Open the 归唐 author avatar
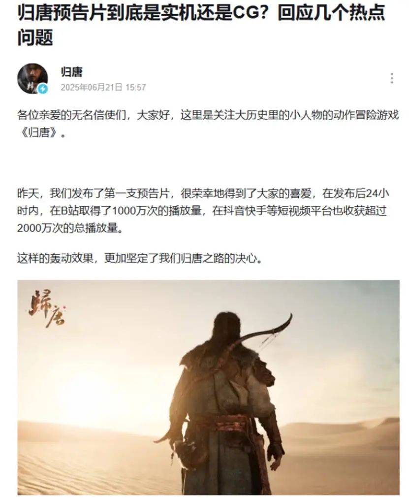This screenshot has width=409, height=498. [32, 78]
